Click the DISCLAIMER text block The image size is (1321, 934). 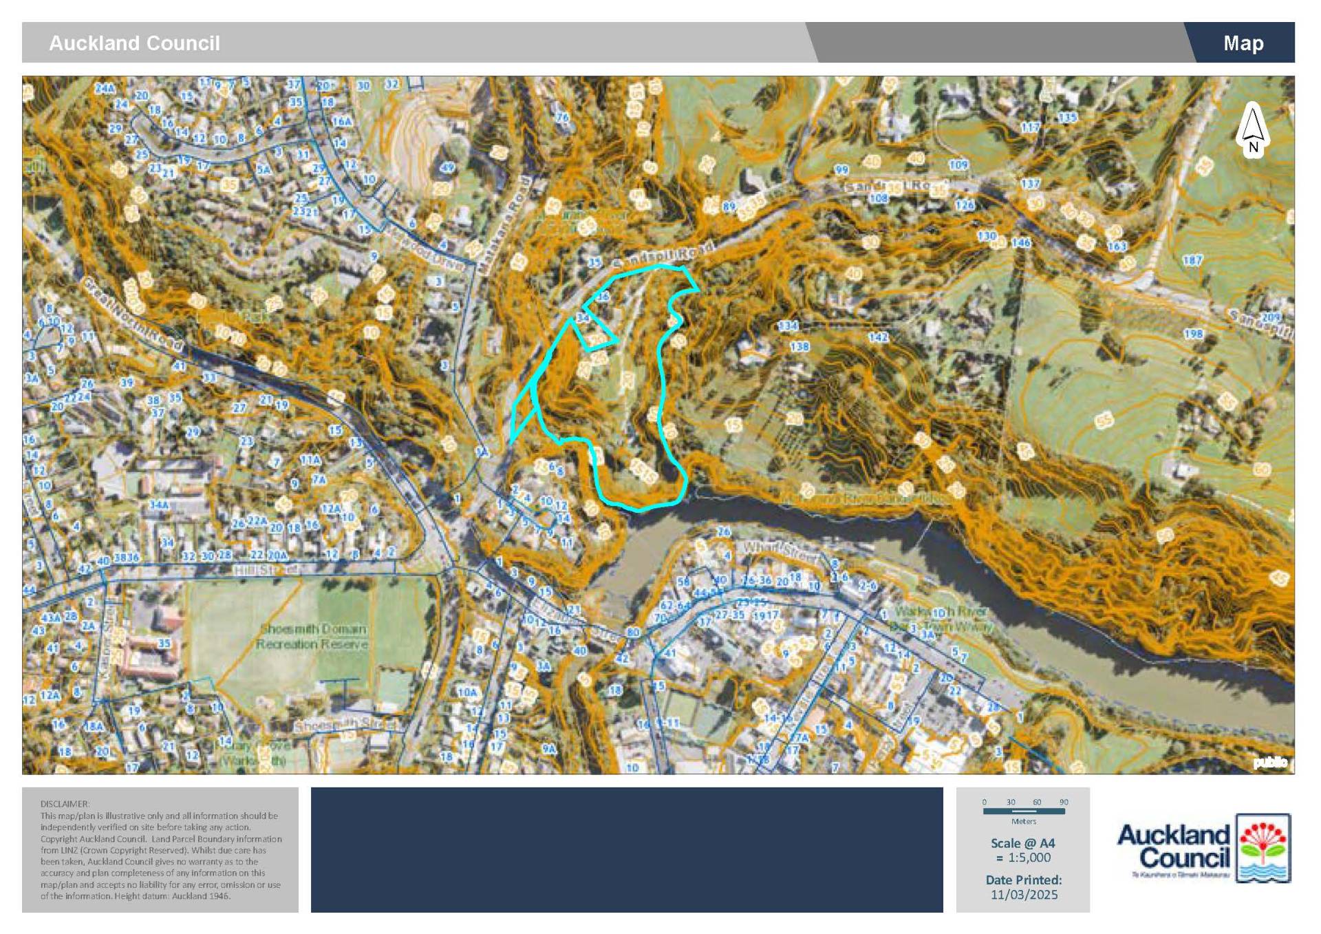(160, 849)
